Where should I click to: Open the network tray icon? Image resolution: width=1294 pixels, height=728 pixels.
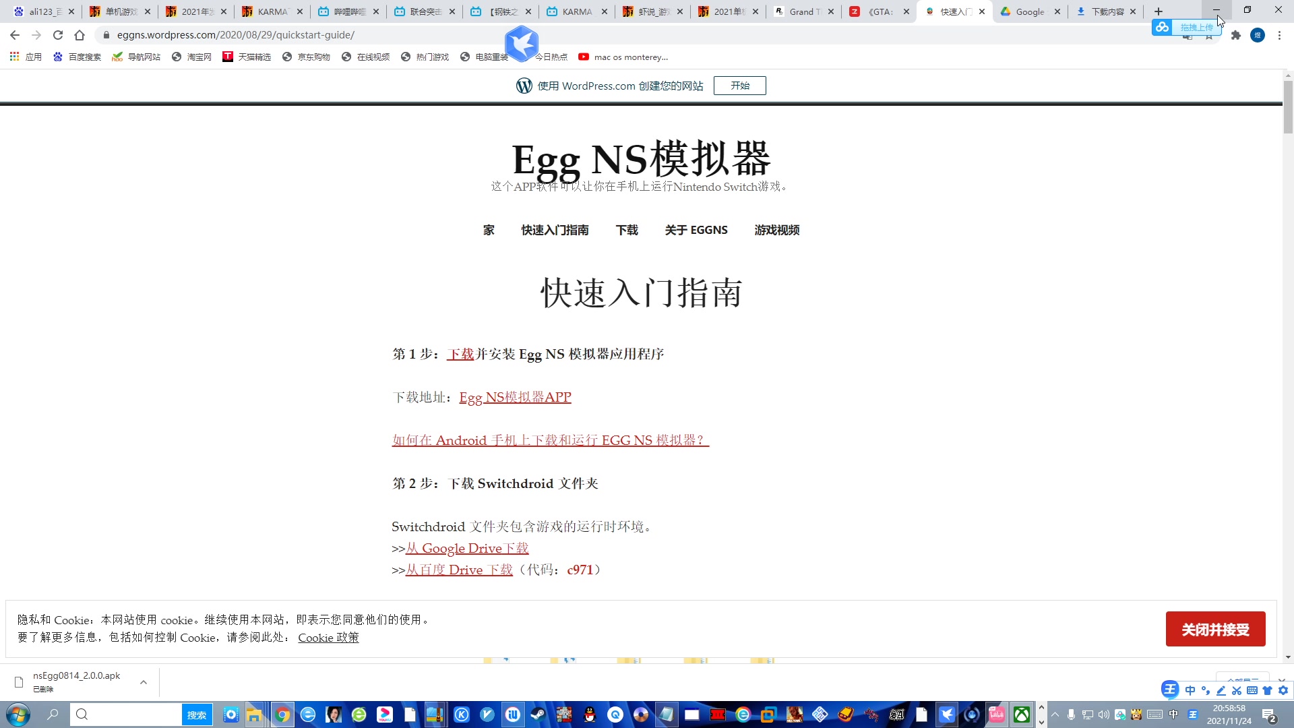tap(1087, 715)
